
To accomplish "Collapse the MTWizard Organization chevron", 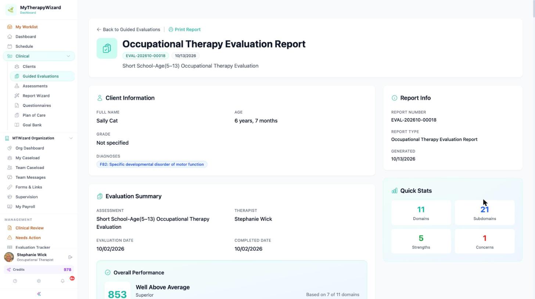I will coord(71,138).
